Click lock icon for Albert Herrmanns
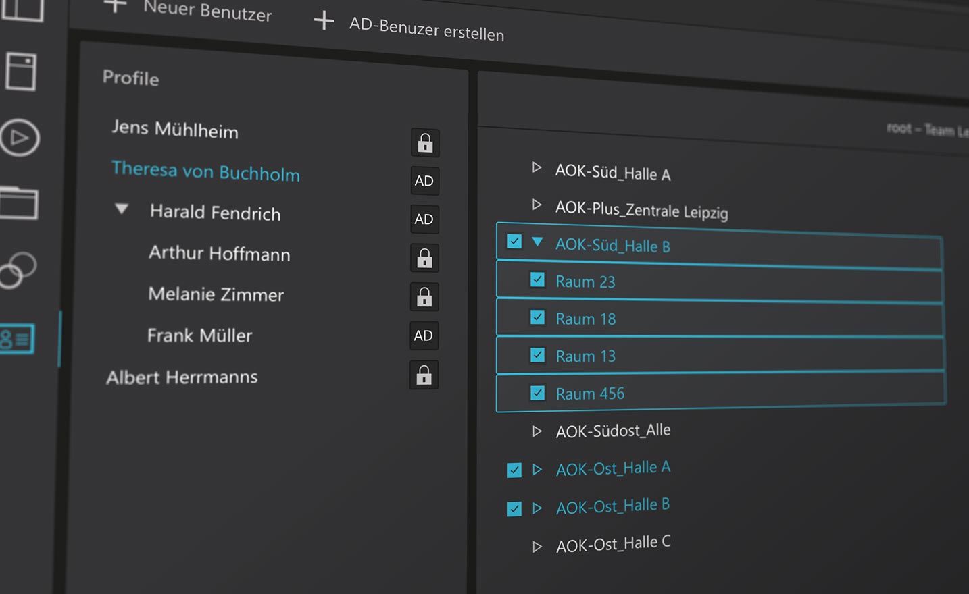 tap(424, 375)
